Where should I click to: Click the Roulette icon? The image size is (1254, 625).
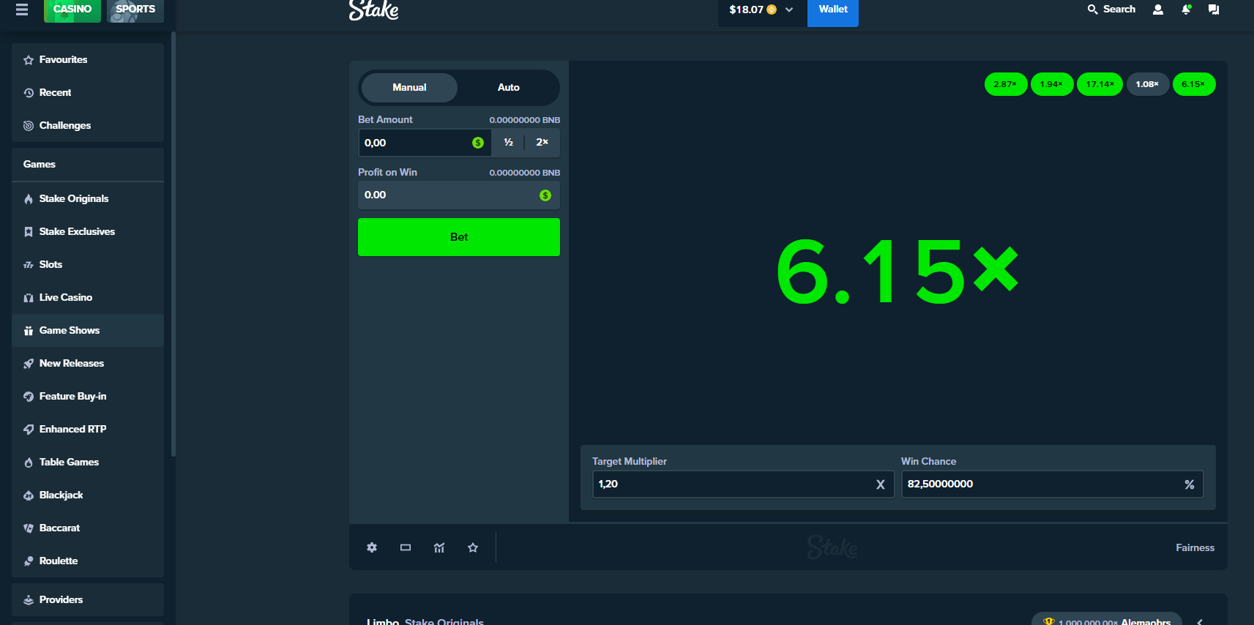pos(29,561)
